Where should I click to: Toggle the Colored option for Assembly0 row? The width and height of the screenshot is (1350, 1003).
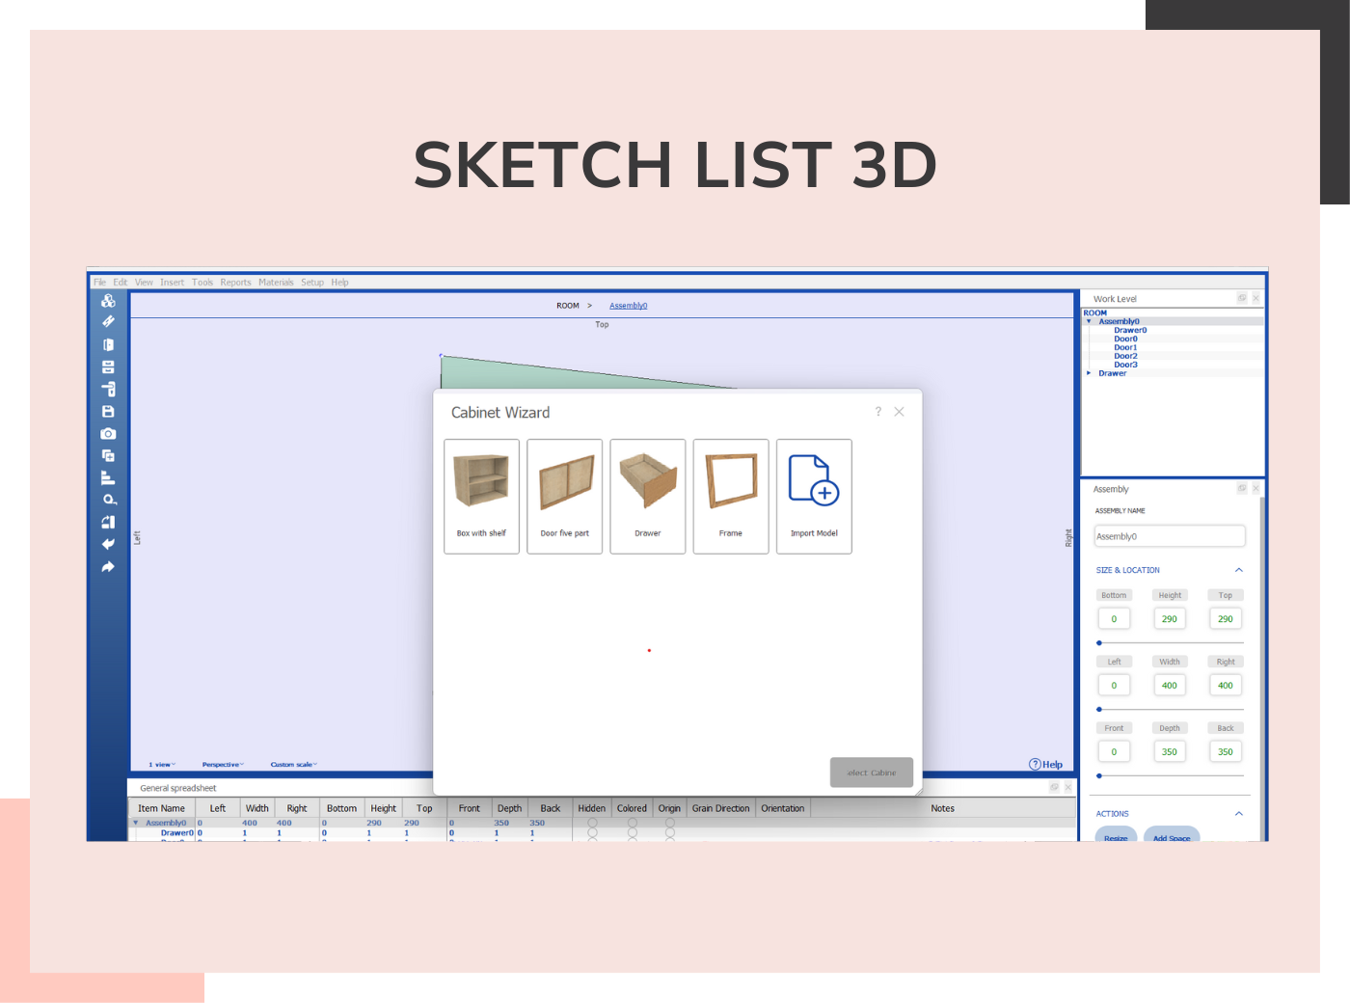[632, 823]
